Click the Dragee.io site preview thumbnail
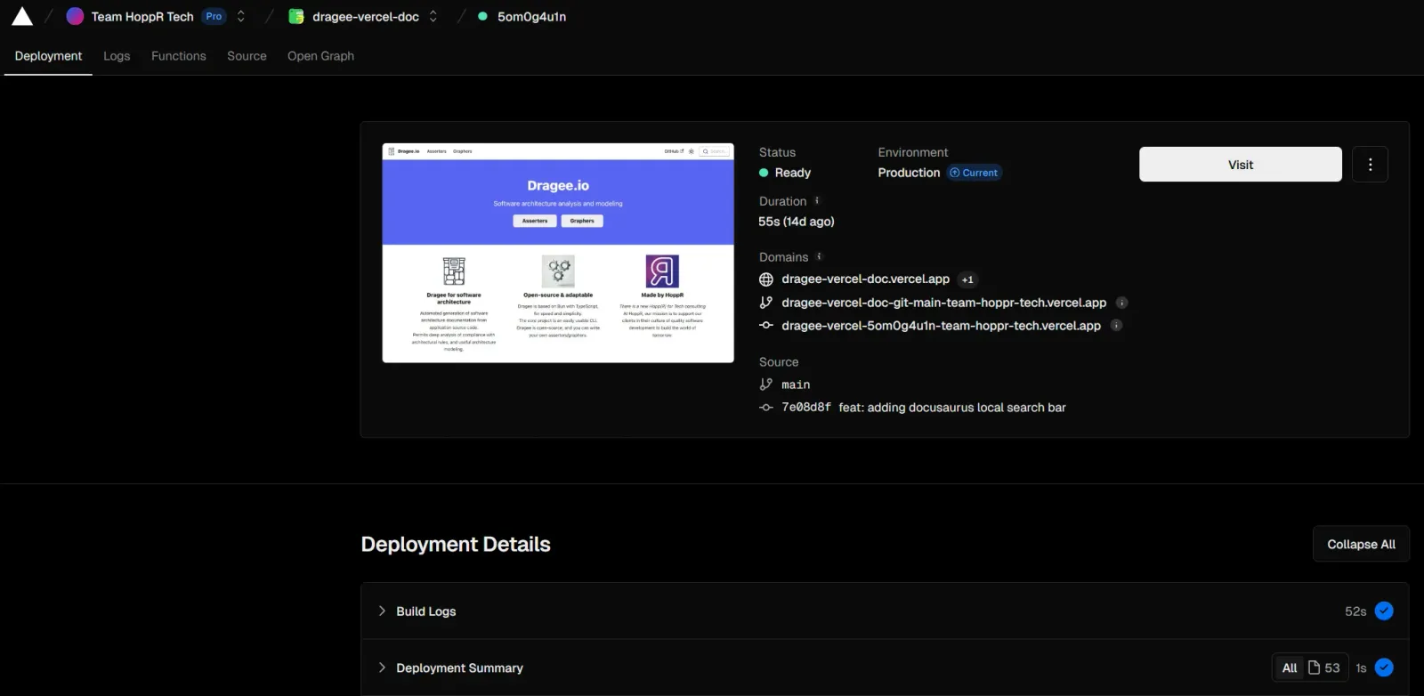This screenshot has width=1424, height=696. 558,253
